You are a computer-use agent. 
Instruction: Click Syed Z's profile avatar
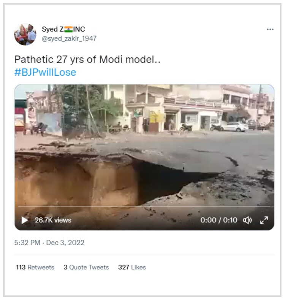point(25,34)
